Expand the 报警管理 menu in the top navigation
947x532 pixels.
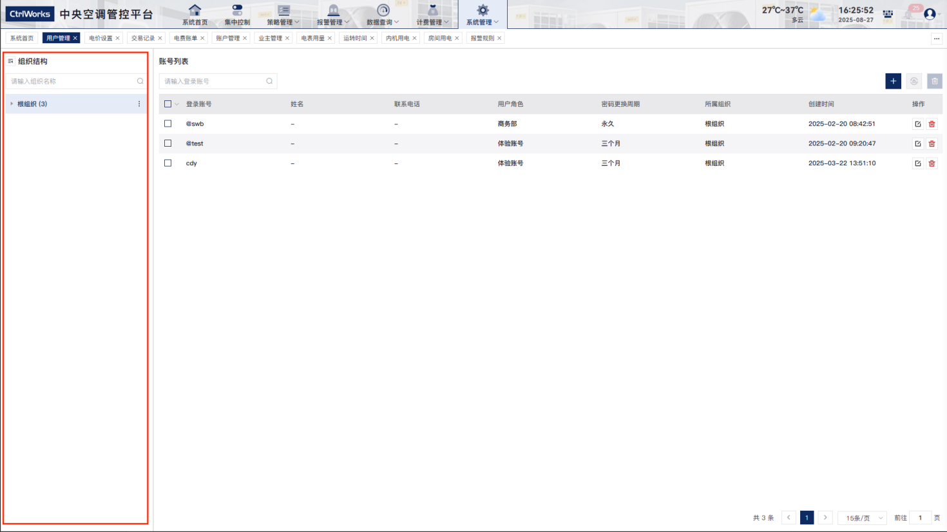[x=332, y=14]
